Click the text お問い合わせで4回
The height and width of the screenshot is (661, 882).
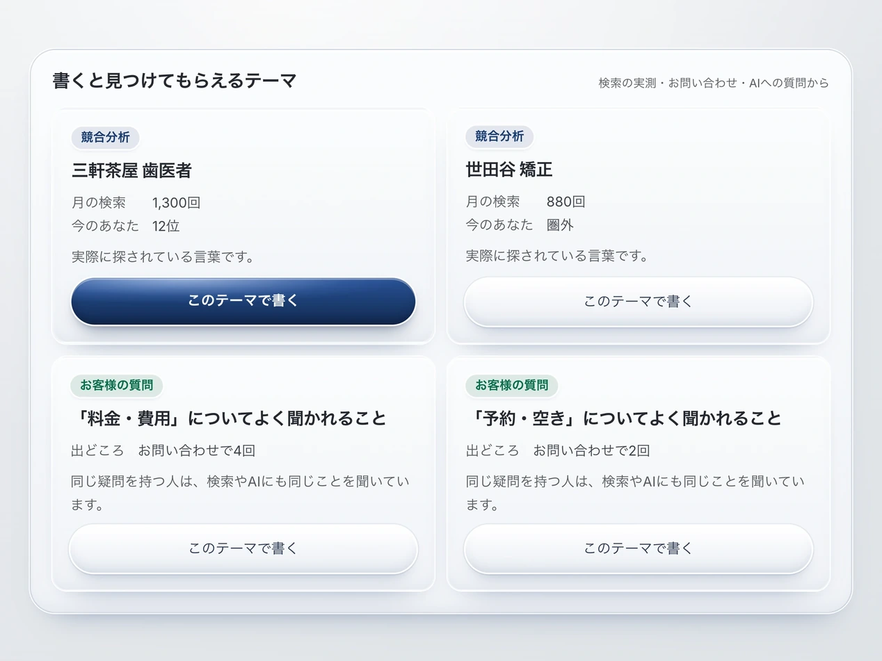tap(197, 450)
